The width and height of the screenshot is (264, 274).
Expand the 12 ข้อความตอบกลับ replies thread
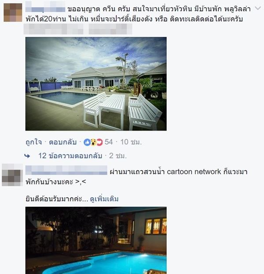[x=70, y=156]
